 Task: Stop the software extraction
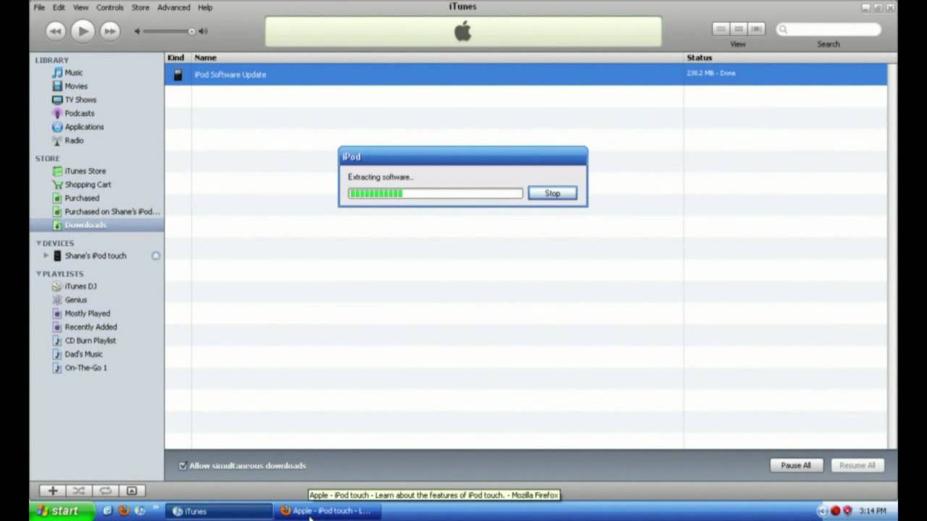(553, 193)
